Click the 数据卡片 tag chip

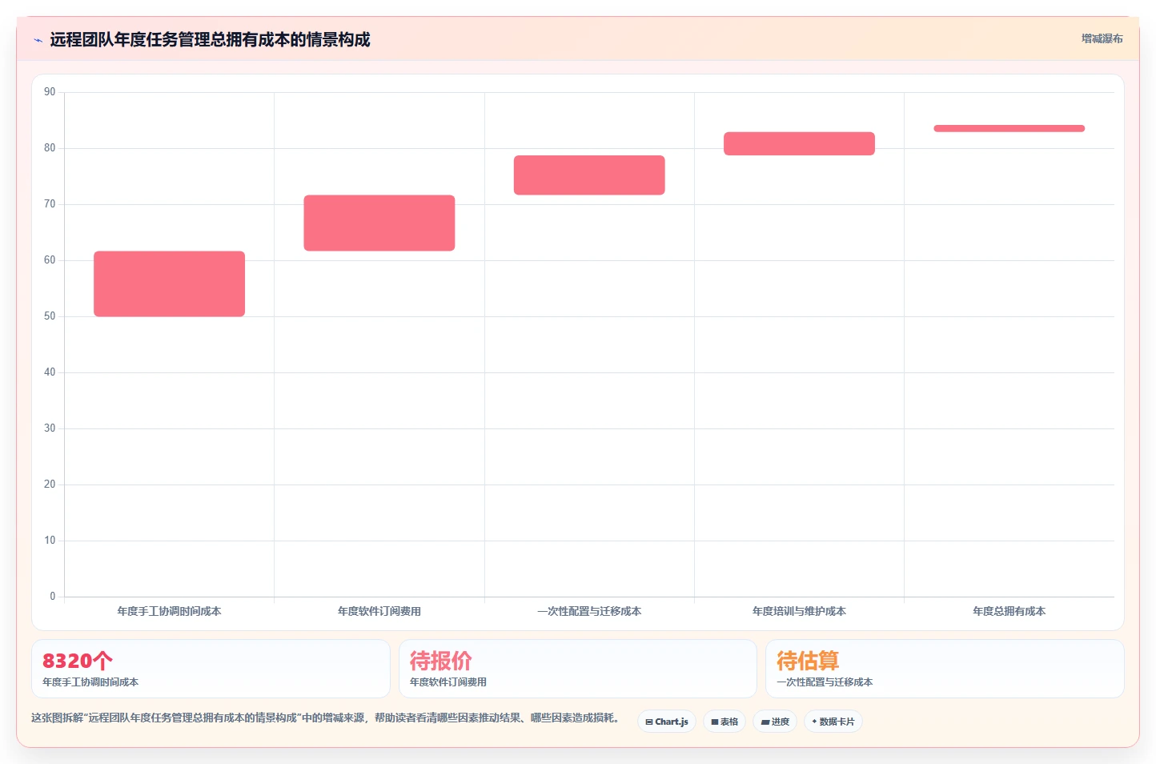coord(833,722)
